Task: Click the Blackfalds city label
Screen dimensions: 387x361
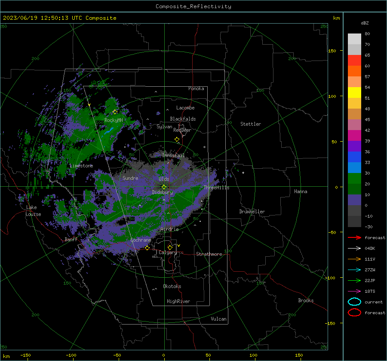Action: pyautogui.click(x=183, y=119)
